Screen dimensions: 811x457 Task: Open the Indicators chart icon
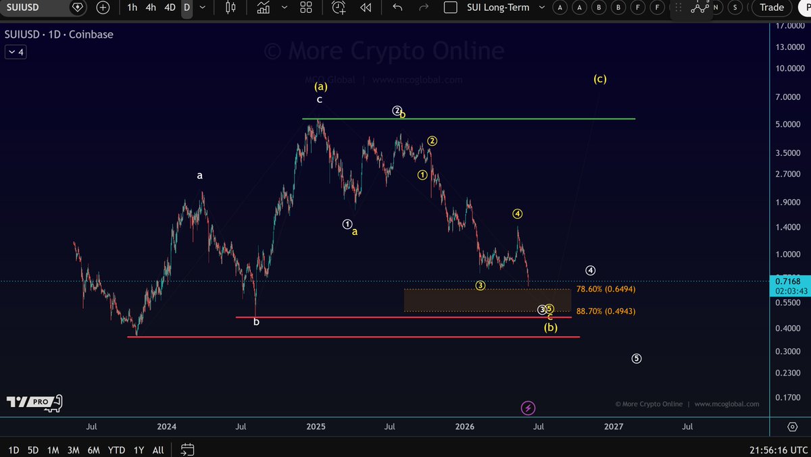(264, 7)
